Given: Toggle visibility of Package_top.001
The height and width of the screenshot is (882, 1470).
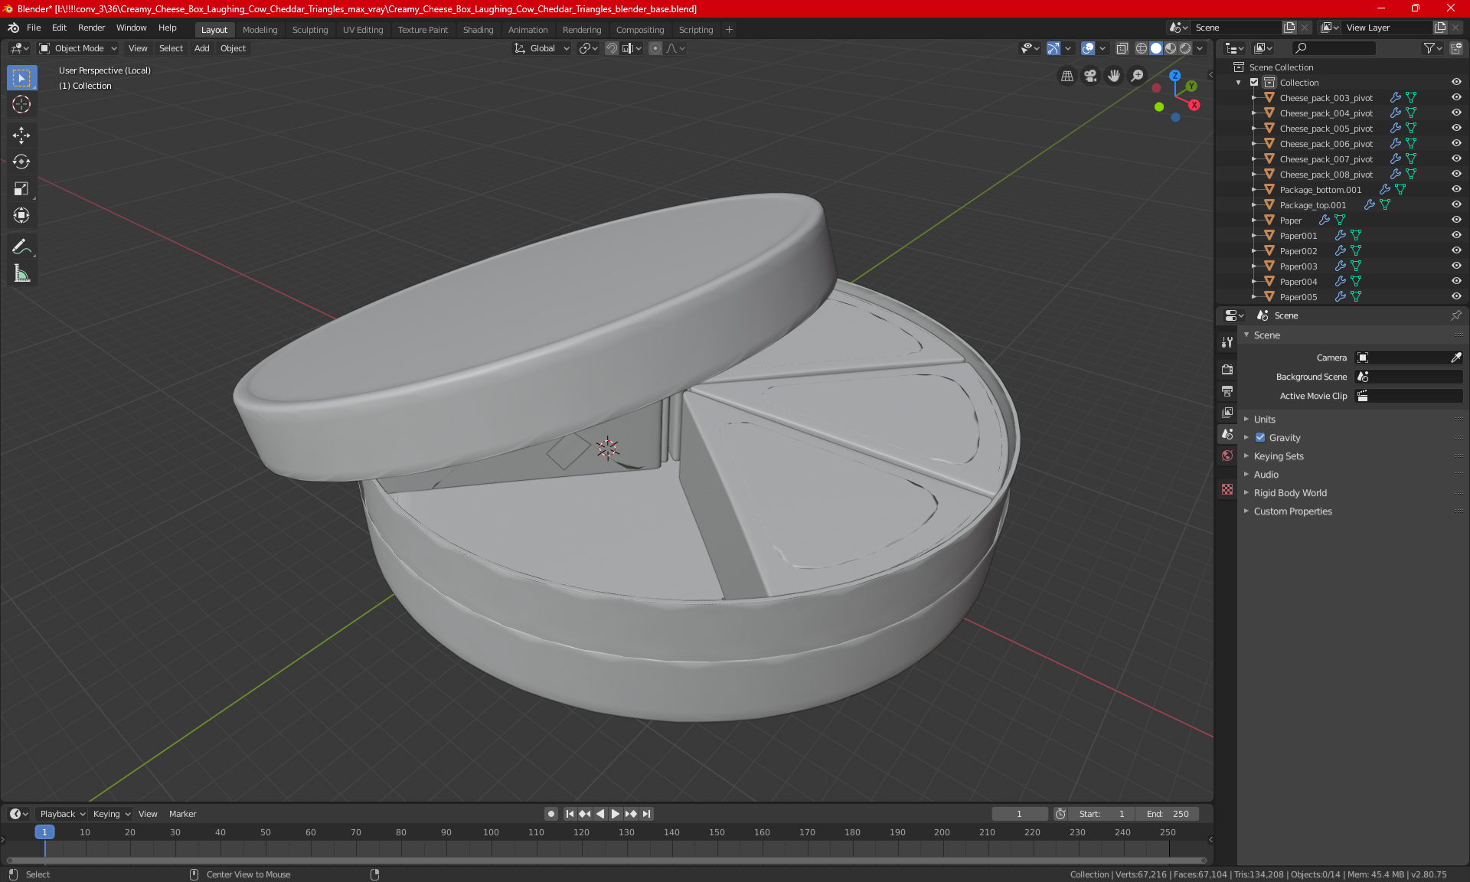Looking at the screenshot, I should 1456,204.
